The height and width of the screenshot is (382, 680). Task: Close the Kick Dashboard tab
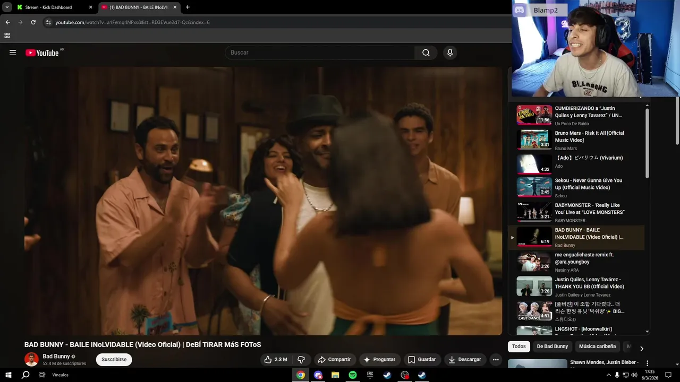(90, 7)
